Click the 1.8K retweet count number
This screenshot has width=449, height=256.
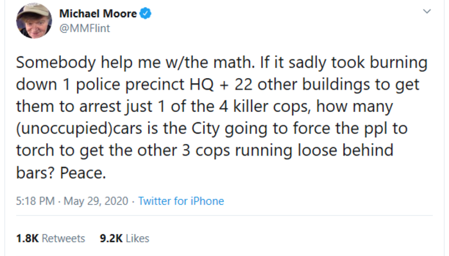(26, 238)
